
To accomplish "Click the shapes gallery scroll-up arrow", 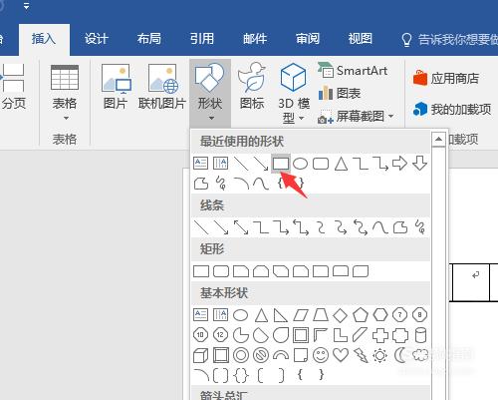I will (x=438, y=139).
